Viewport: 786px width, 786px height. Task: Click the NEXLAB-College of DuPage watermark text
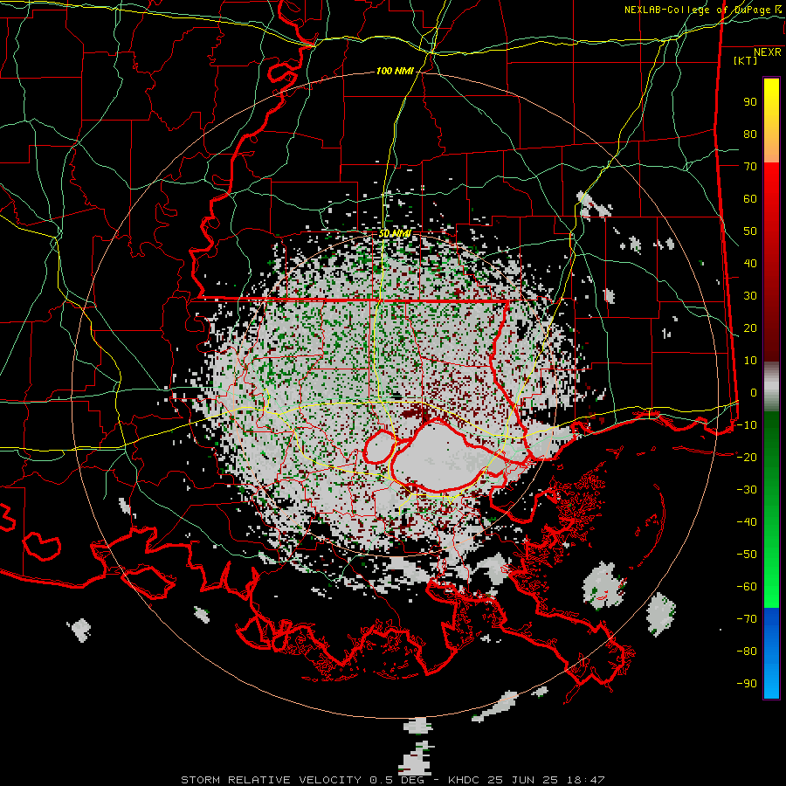click(x=702, y=10)
